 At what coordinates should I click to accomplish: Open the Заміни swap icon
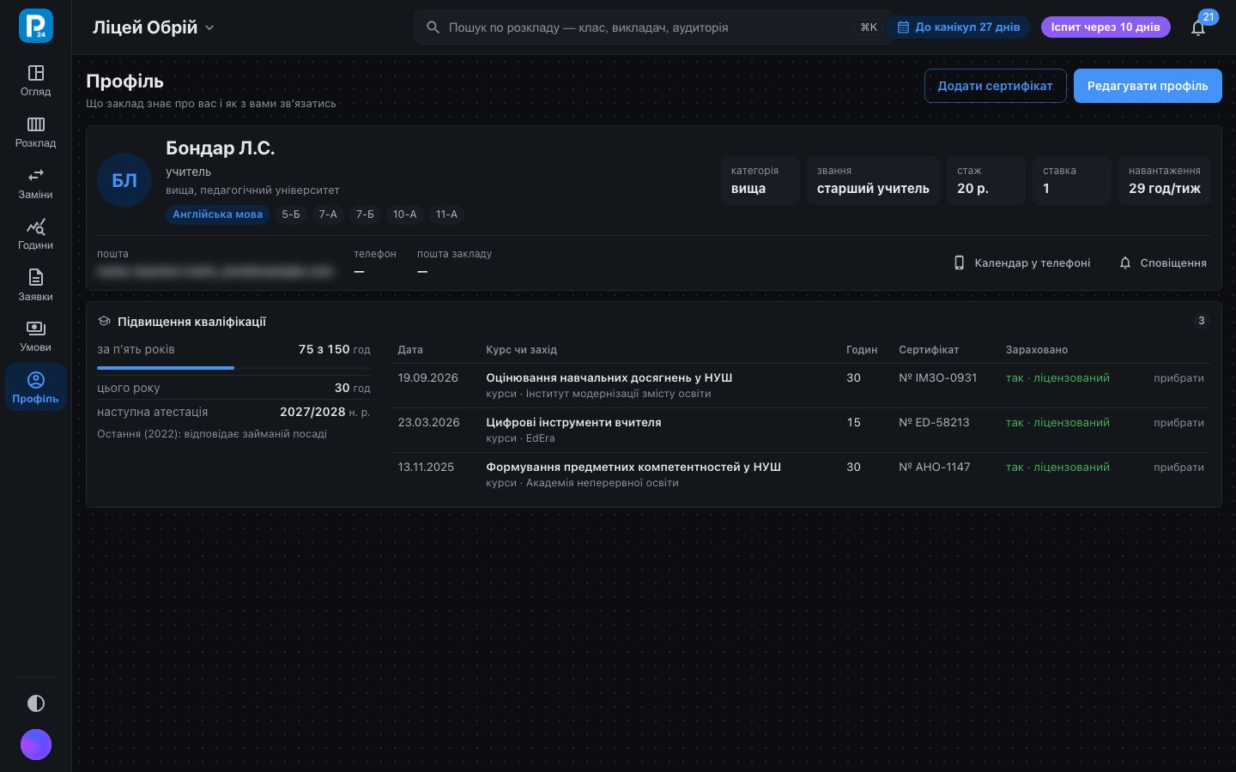click(35, 184)
